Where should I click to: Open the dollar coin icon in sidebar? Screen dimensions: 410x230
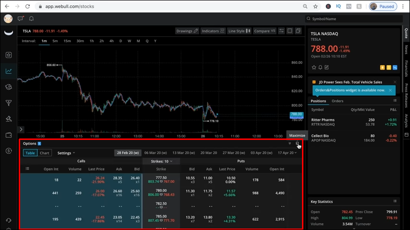(x=9, y=151)
